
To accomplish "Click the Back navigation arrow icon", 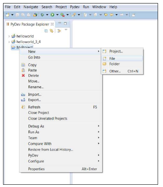I will [x=112, y=15].
